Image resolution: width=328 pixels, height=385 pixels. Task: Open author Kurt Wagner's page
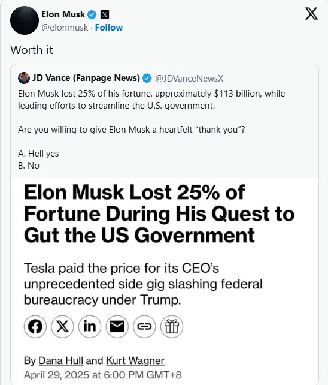tap(135, 360)
